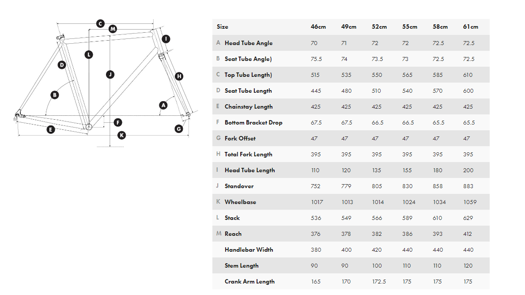
Task: Click the 61cm size column header
Action: click(470, 27)
